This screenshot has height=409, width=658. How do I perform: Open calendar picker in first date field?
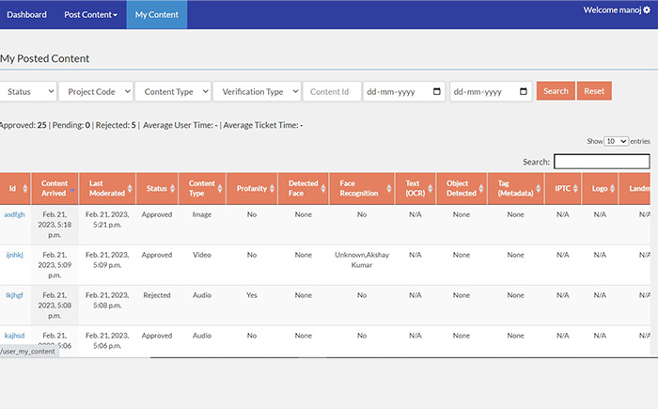pyautogui.click(x=436, y=91)
